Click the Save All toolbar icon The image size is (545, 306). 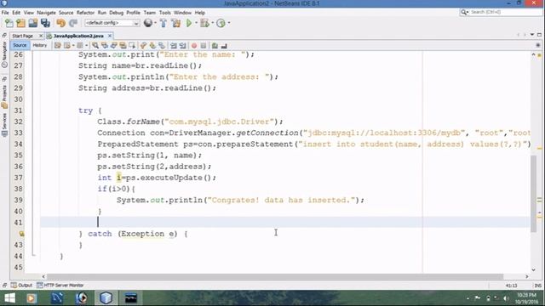pyautogui.click(x=45, y=23)
